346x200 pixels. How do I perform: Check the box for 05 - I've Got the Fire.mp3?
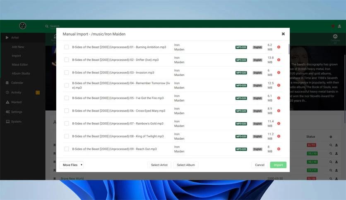(x=66, y=98)
